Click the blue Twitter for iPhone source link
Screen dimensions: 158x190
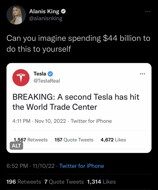(82, 166)
